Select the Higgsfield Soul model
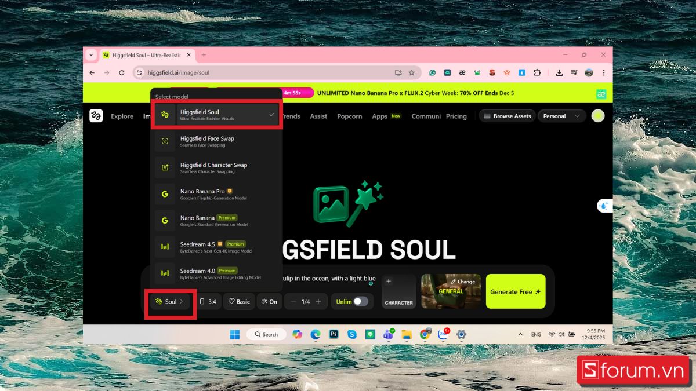696x391 pixels. (x=216, y=115)
